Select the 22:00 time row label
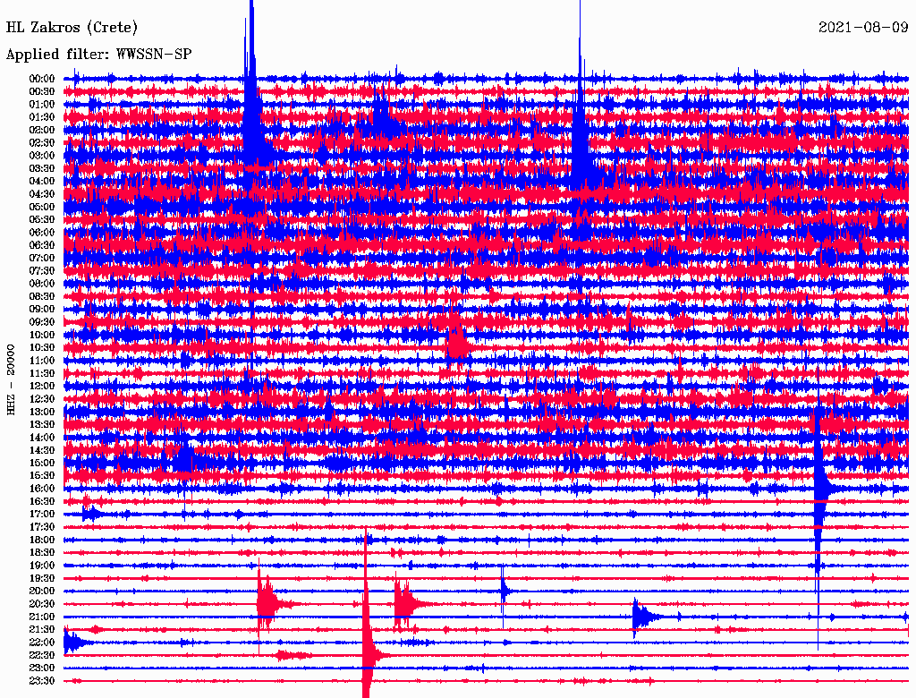 click(42, 643)
